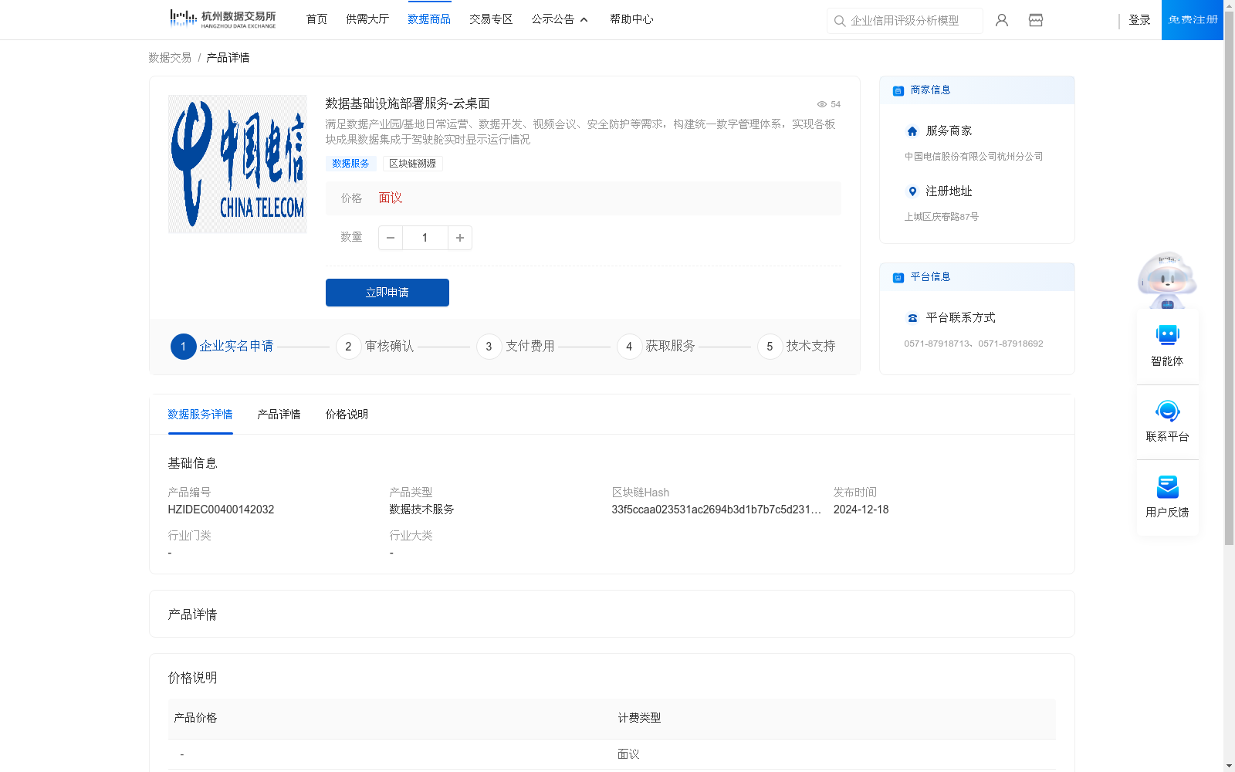Click the 智能体 robot icon

coord(1168,335)
